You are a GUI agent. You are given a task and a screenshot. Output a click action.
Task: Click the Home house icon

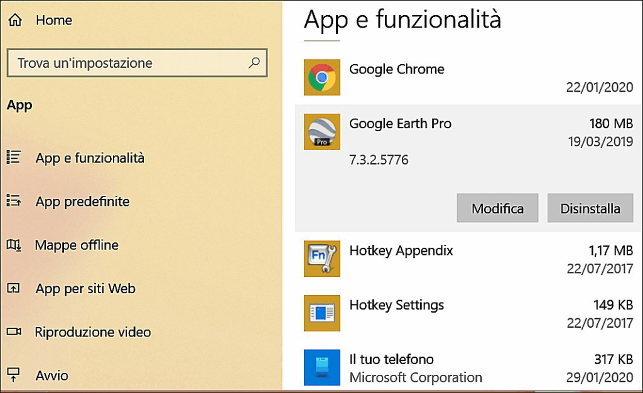point(14,20)
